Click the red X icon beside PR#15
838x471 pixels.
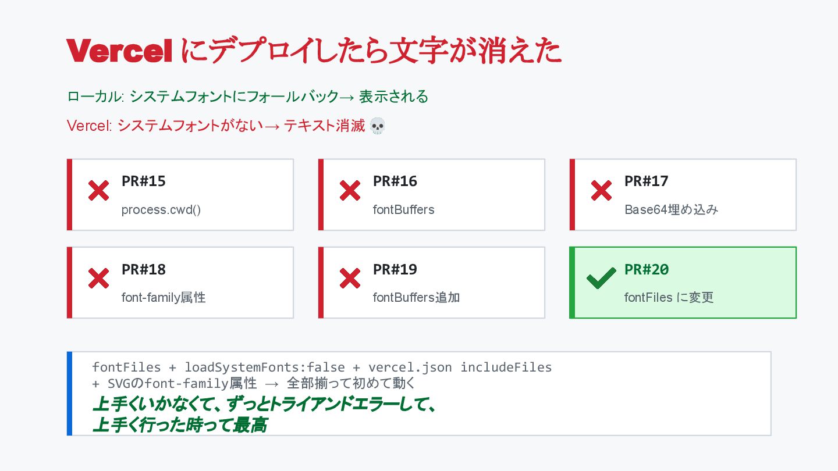tap(98, 190)
